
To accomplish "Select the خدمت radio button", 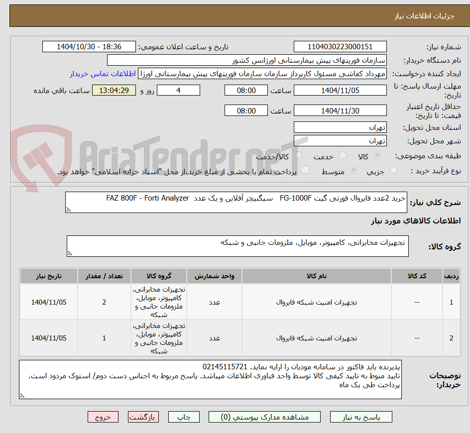I will tap(343, 155).
